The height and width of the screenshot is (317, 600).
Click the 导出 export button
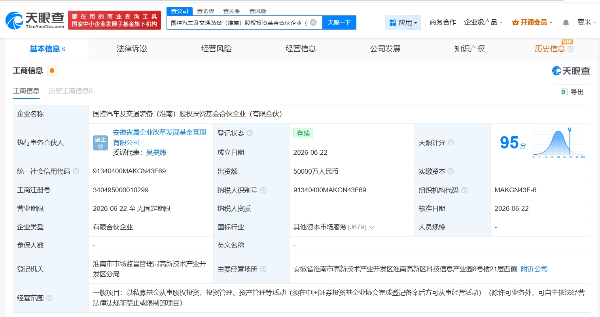(x=572, y=92)
